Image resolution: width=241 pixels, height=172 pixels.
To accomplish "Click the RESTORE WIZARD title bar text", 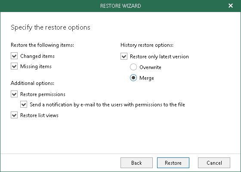I will pyautogui.click(x=120, y=6).
